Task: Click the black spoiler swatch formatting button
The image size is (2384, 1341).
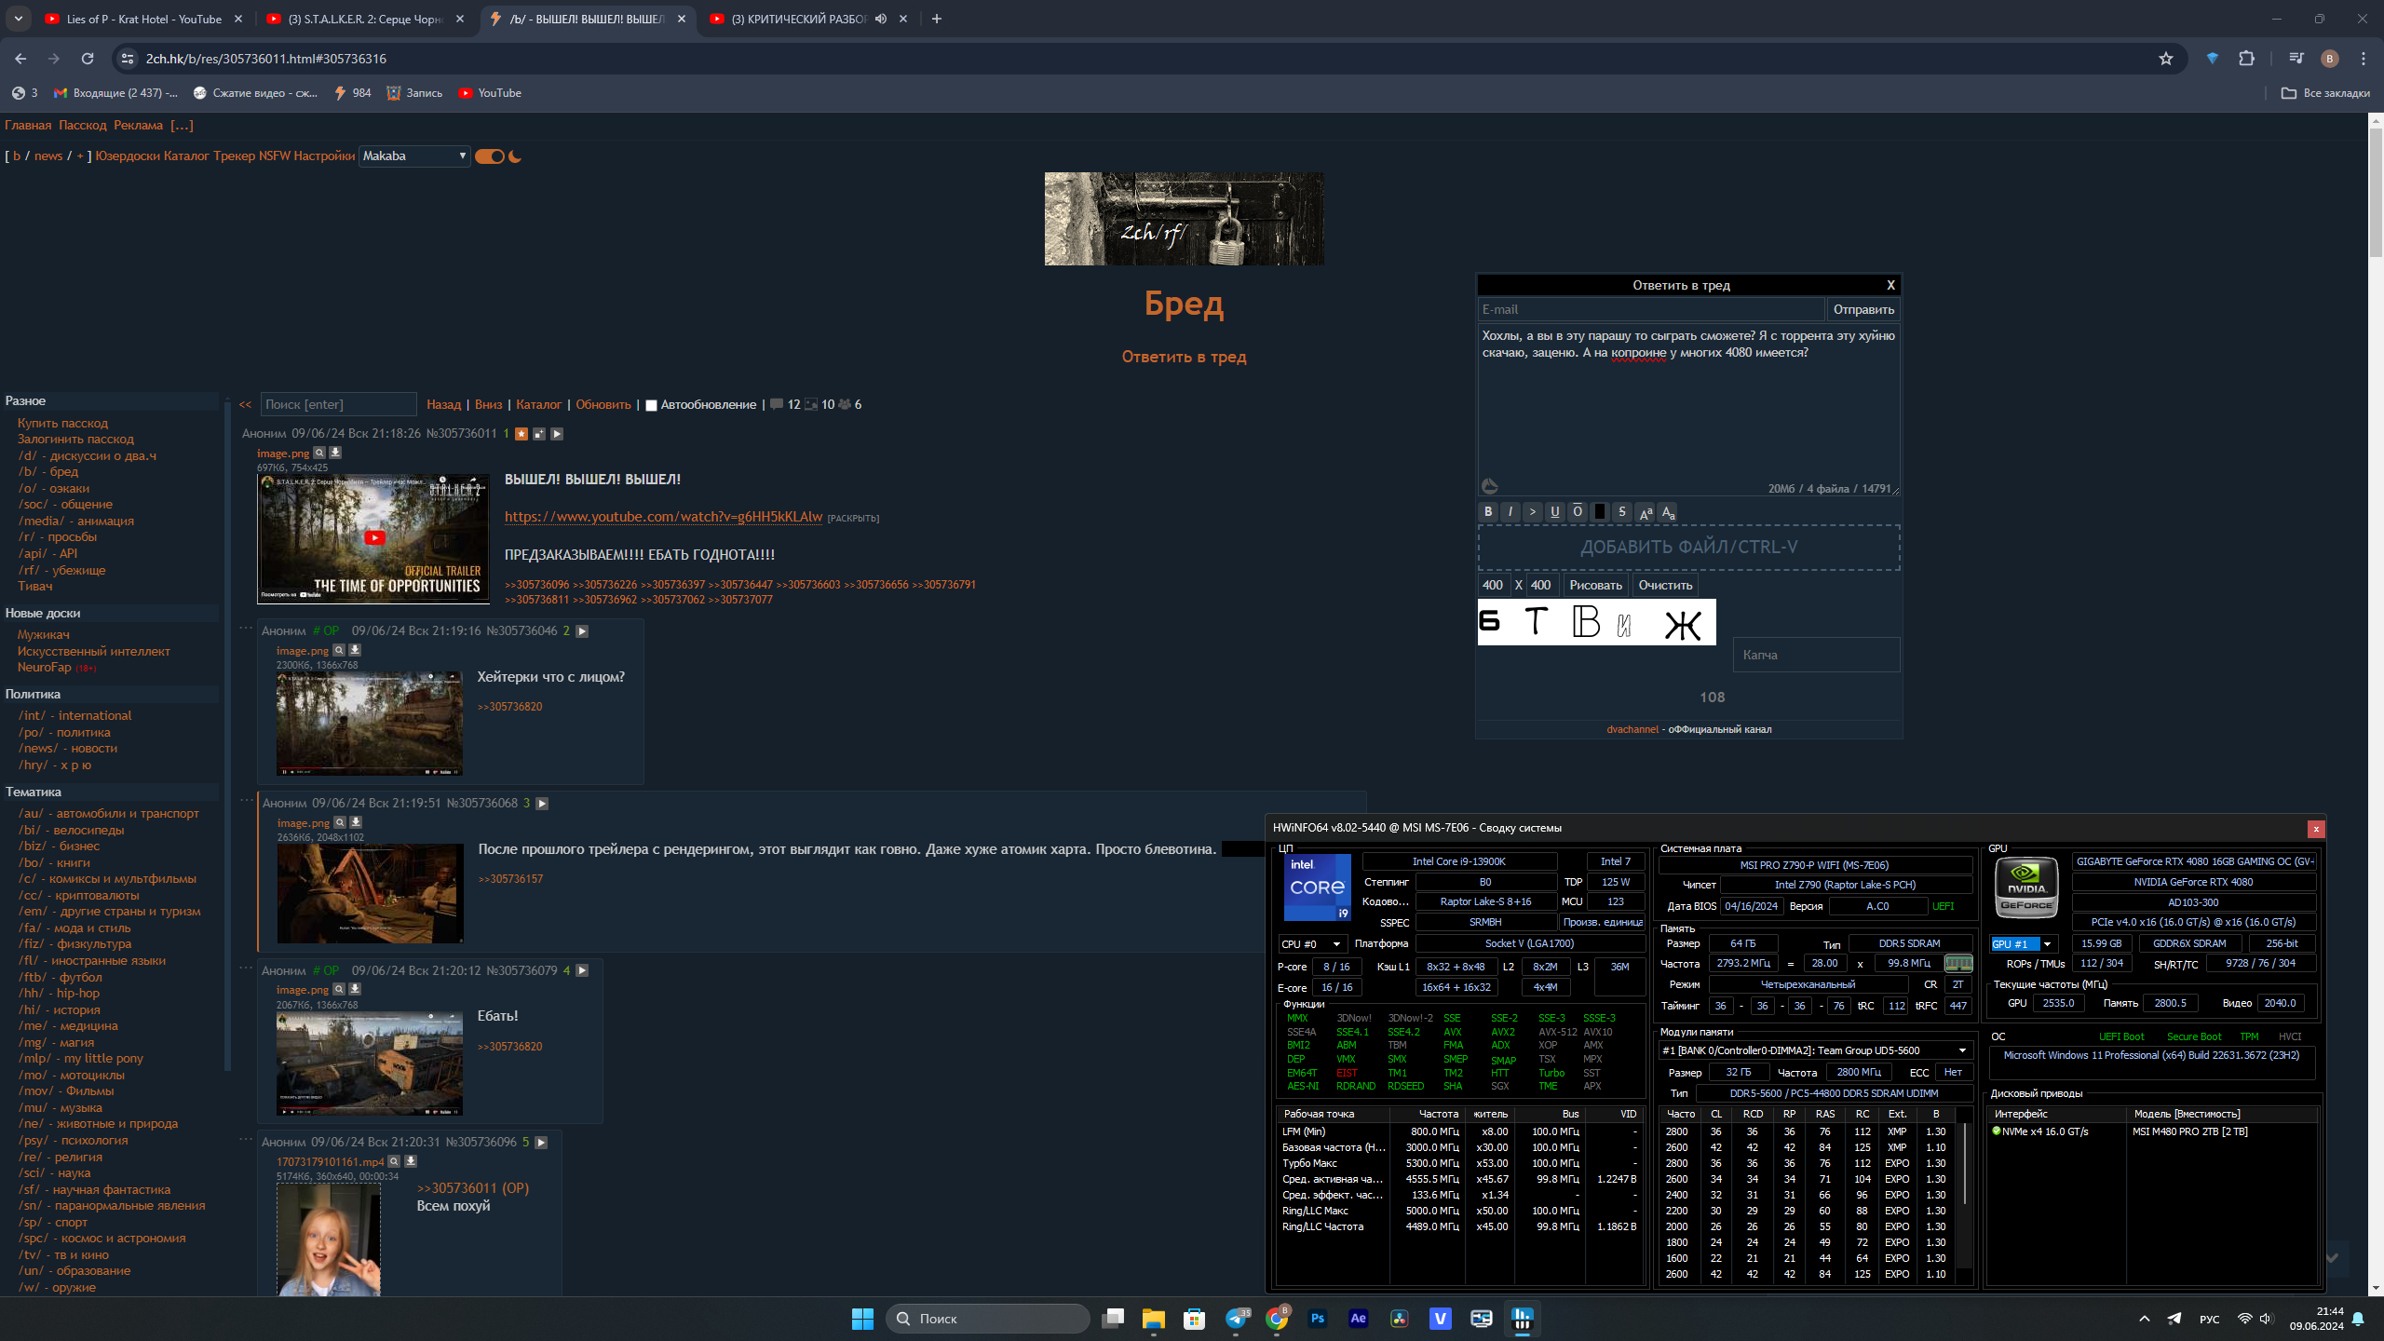Action: [x=1600, y=511]
